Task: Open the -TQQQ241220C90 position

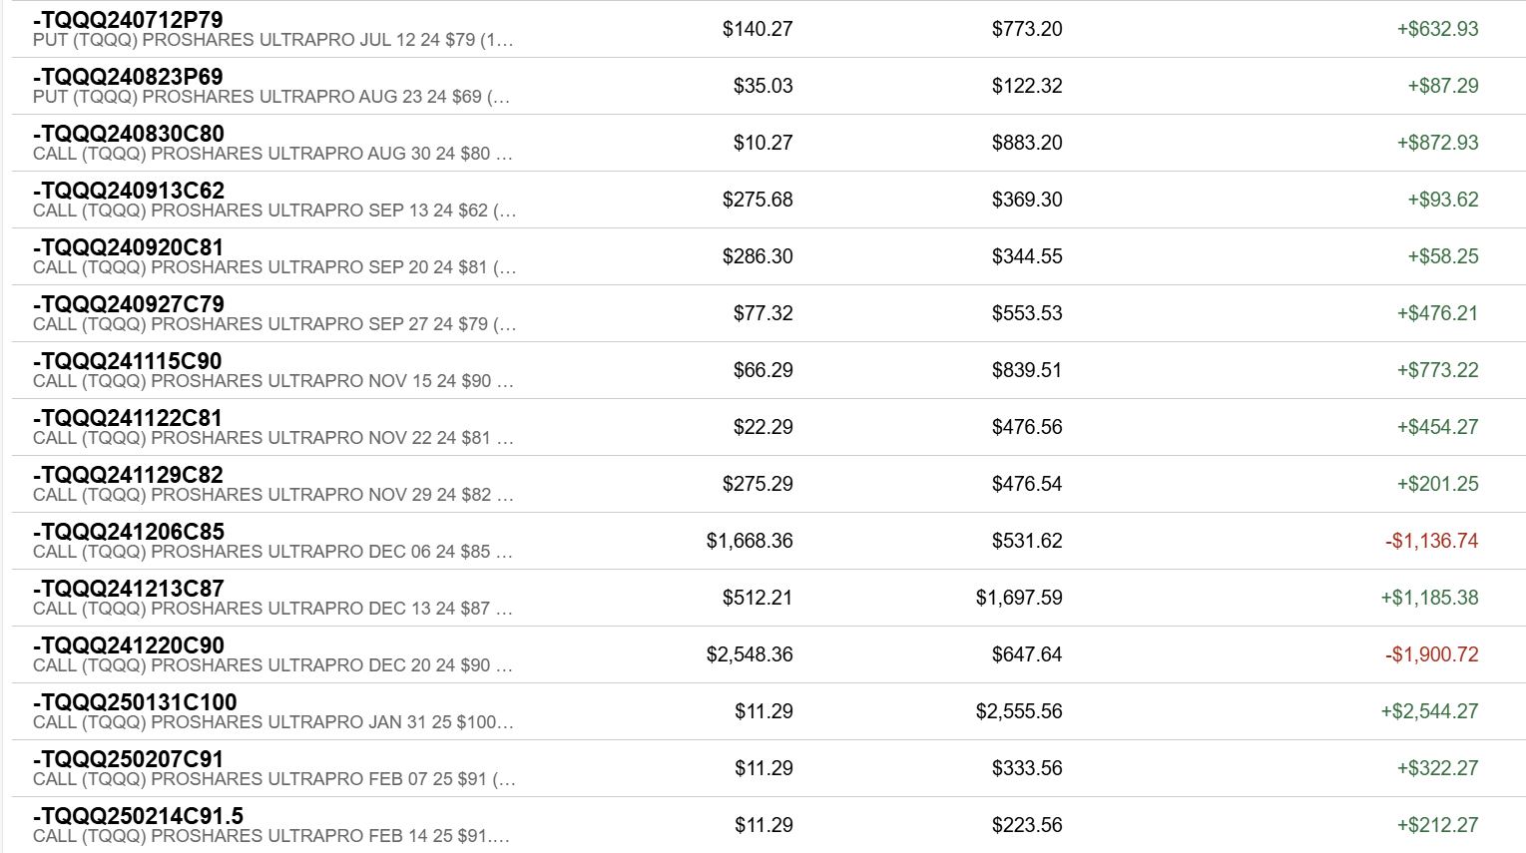Action: 129,645
